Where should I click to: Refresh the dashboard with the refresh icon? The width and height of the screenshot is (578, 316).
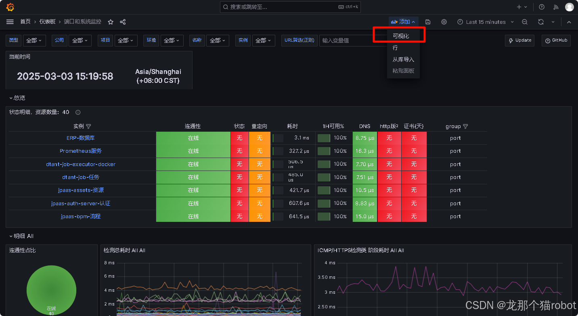click(x=541, y=22)
